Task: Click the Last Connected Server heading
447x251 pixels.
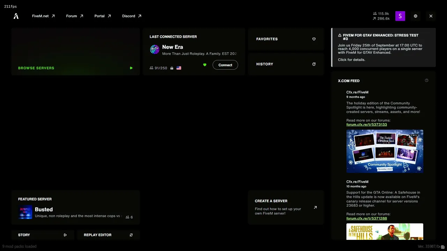Action: [173, 37]
